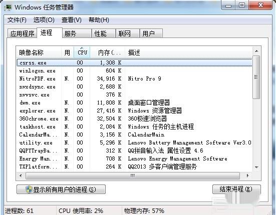Switch to the 服务 tab
The height and width of the screenshot is (215, 276).
pyautogui.click(x=77, y=33)
